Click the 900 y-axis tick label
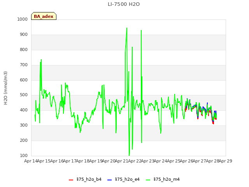The height and width of the screenshot is (187, 249). (24, 35)
